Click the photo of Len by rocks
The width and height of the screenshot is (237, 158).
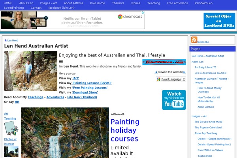click(x=31, y=71)
